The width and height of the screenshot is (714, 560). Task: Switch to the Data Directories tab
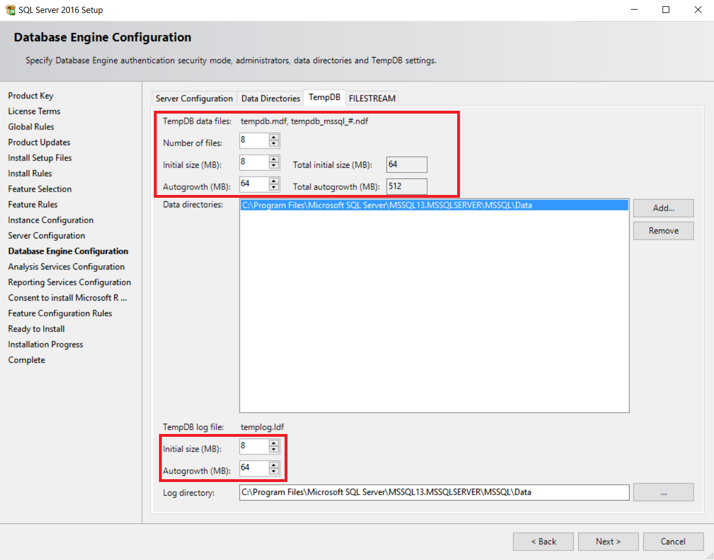[270, 98]
